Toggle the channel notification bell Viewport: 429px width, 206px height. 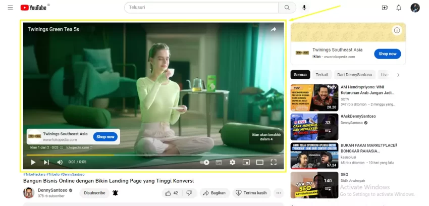coord(116,193)
